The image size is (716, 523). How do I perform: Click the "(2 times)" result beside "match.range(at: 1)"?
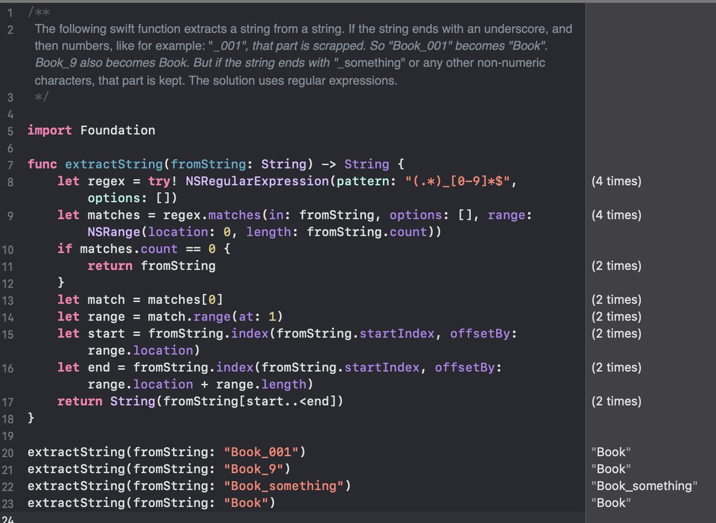coord(616,317)
